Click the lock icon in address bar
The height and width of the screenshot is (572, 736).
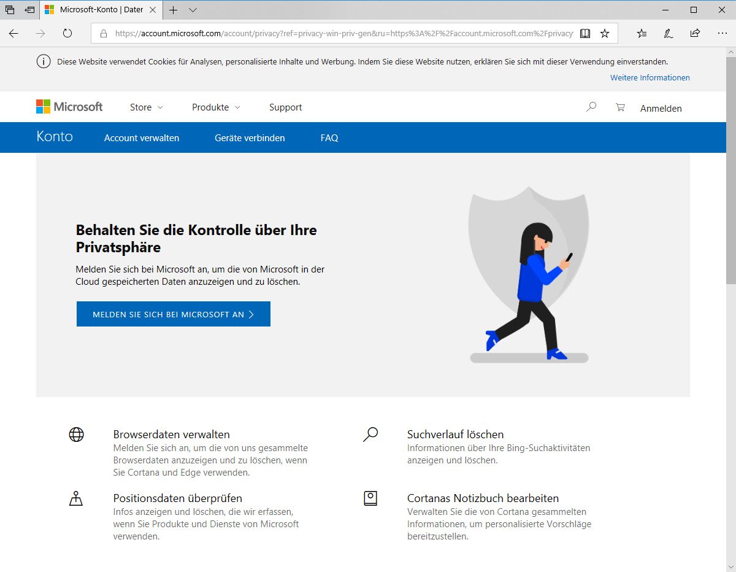pos(104,34)
